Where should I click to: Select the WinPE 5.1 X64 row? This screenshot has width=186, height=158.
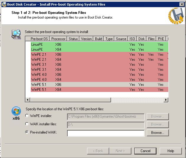99,89
